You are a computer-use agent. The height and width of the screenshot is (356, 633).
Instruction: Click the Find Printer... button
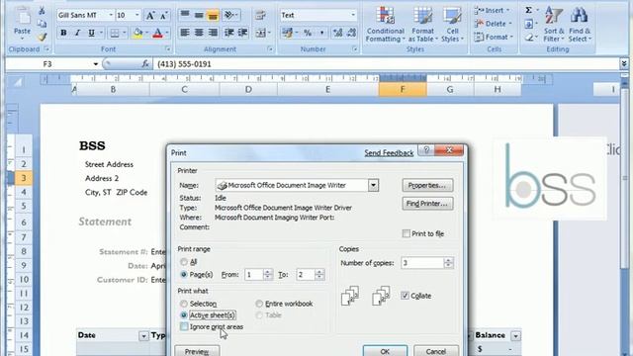427,204
